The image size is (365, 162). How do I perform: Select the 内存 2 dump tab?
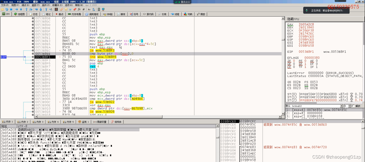click(x=23, y=122)
